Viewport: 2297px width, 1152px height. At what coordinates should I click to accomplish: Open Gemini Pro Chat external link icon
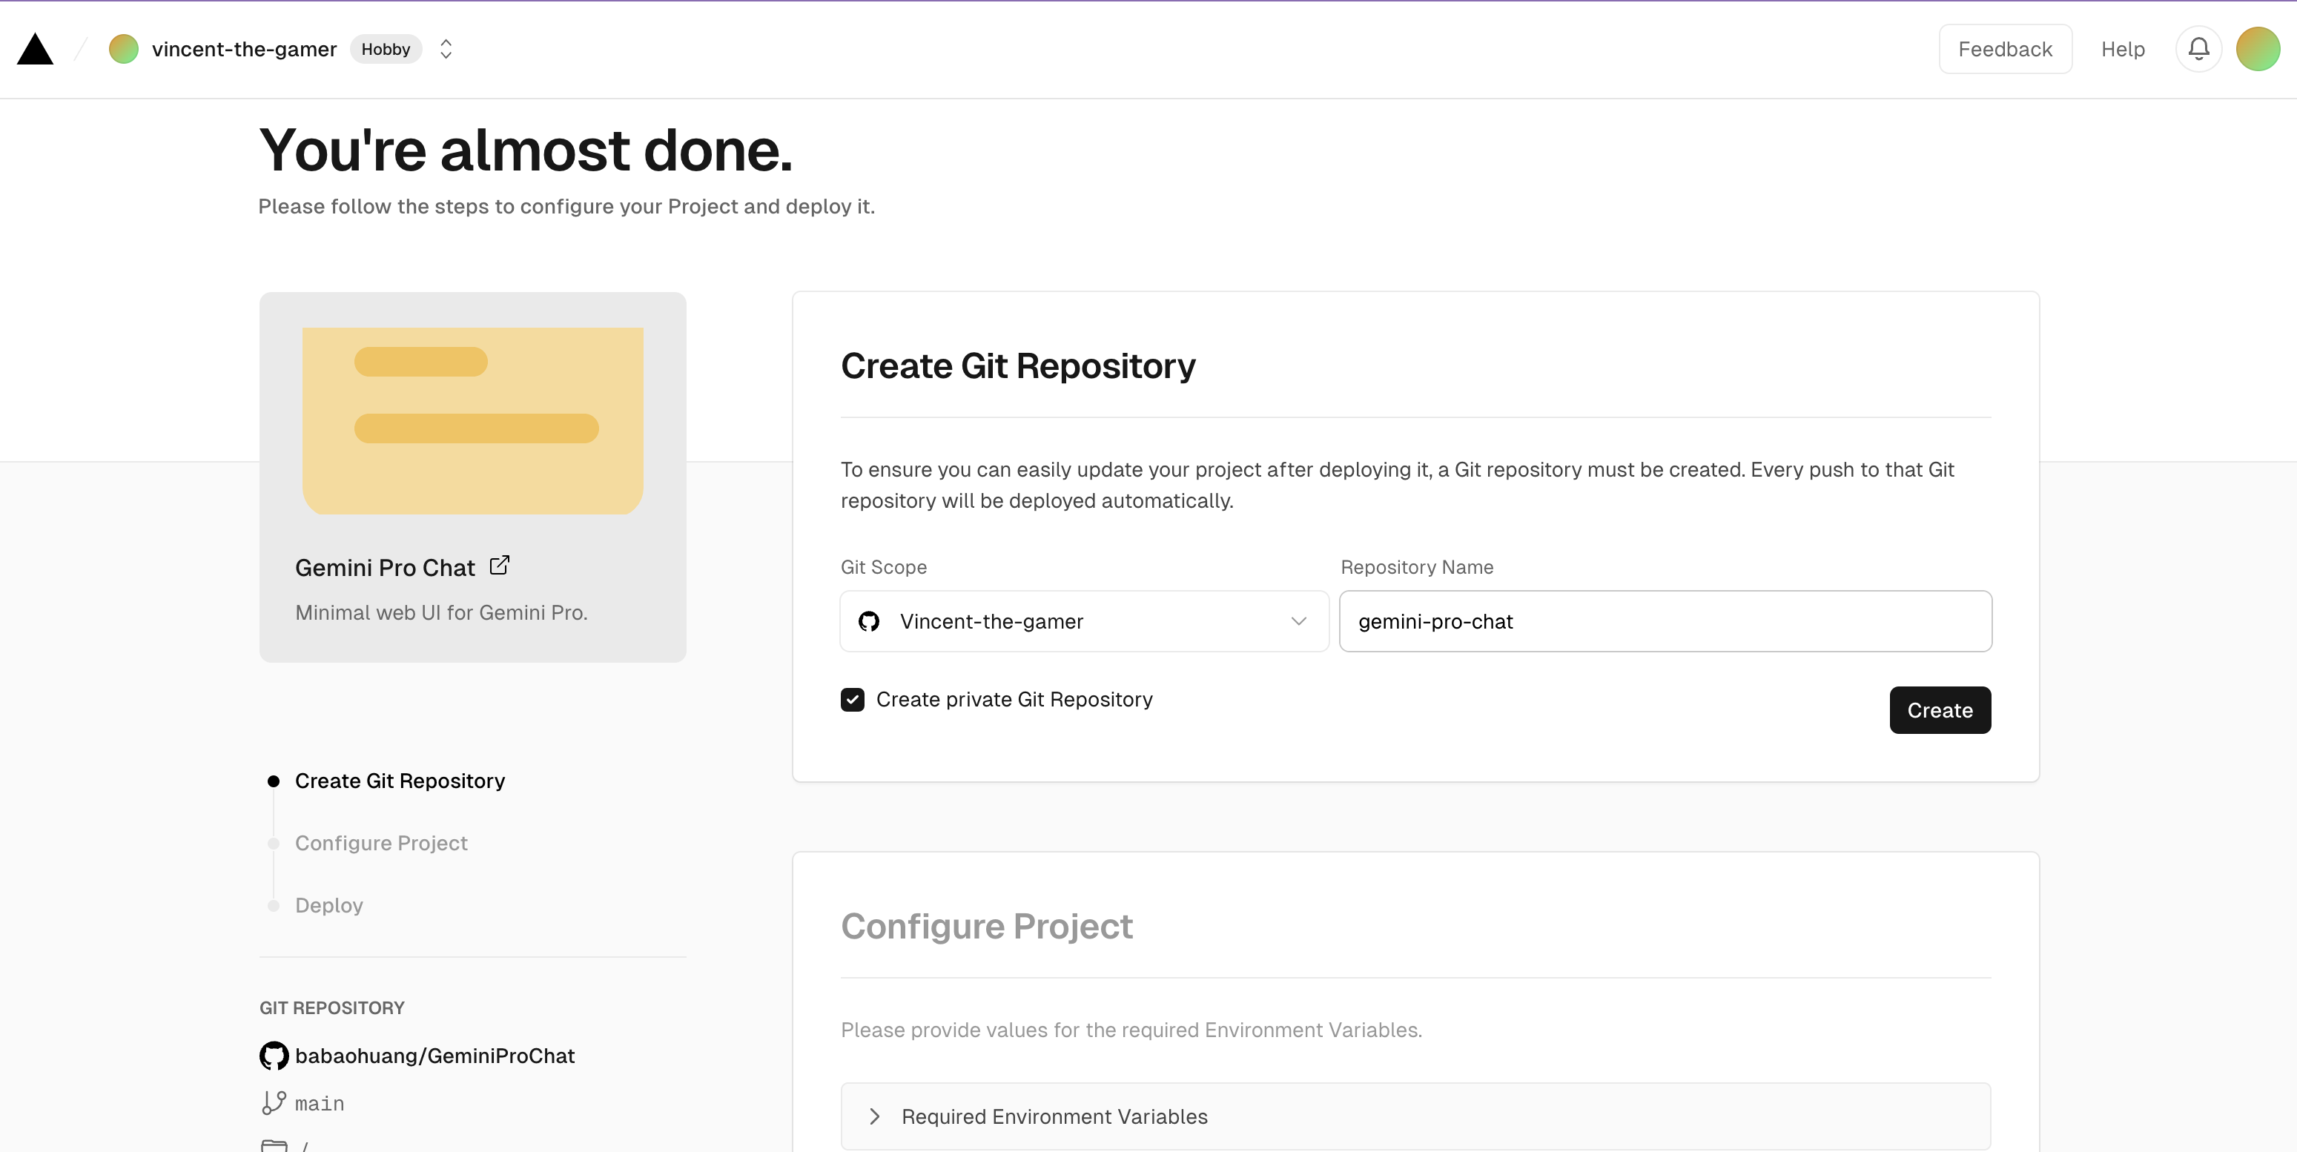499,566
